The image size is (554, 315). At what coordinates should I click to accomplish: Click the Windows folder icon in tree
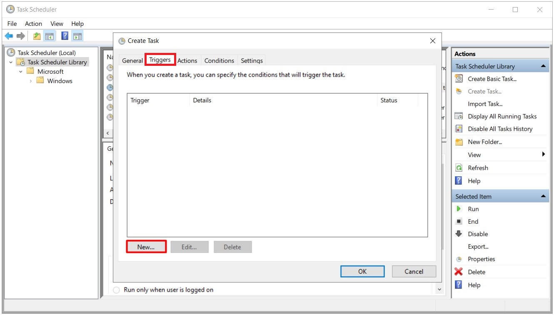pos(40,81)
